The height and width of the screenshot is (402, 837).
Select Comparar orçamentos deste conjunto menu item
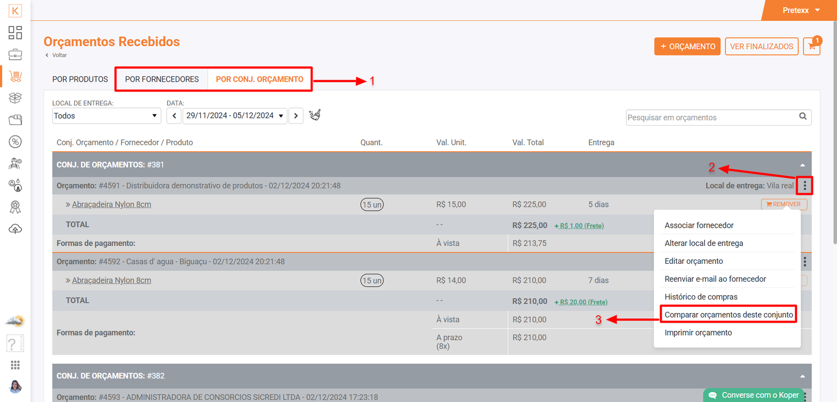pyautogui.click(x=728, y=315)
